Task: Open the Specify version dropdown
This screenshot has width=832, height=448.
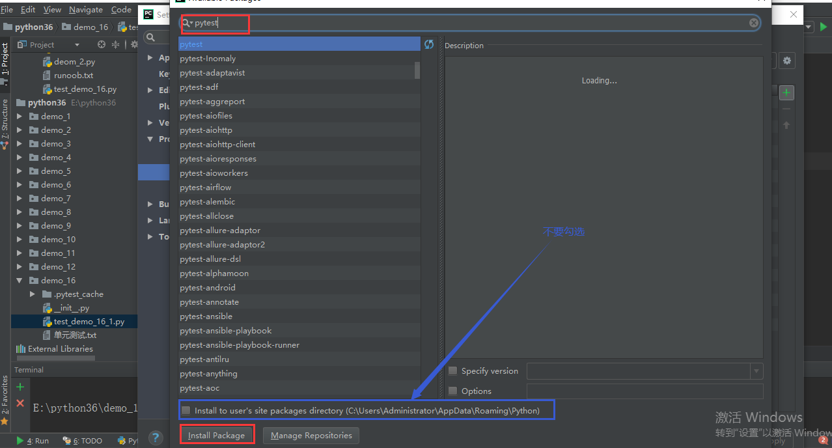Action: click(756, 371)
